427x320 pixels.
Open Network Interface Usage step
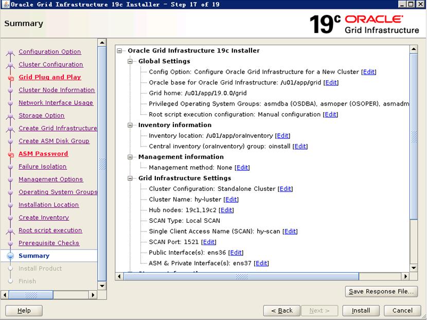tap(56, 103)
